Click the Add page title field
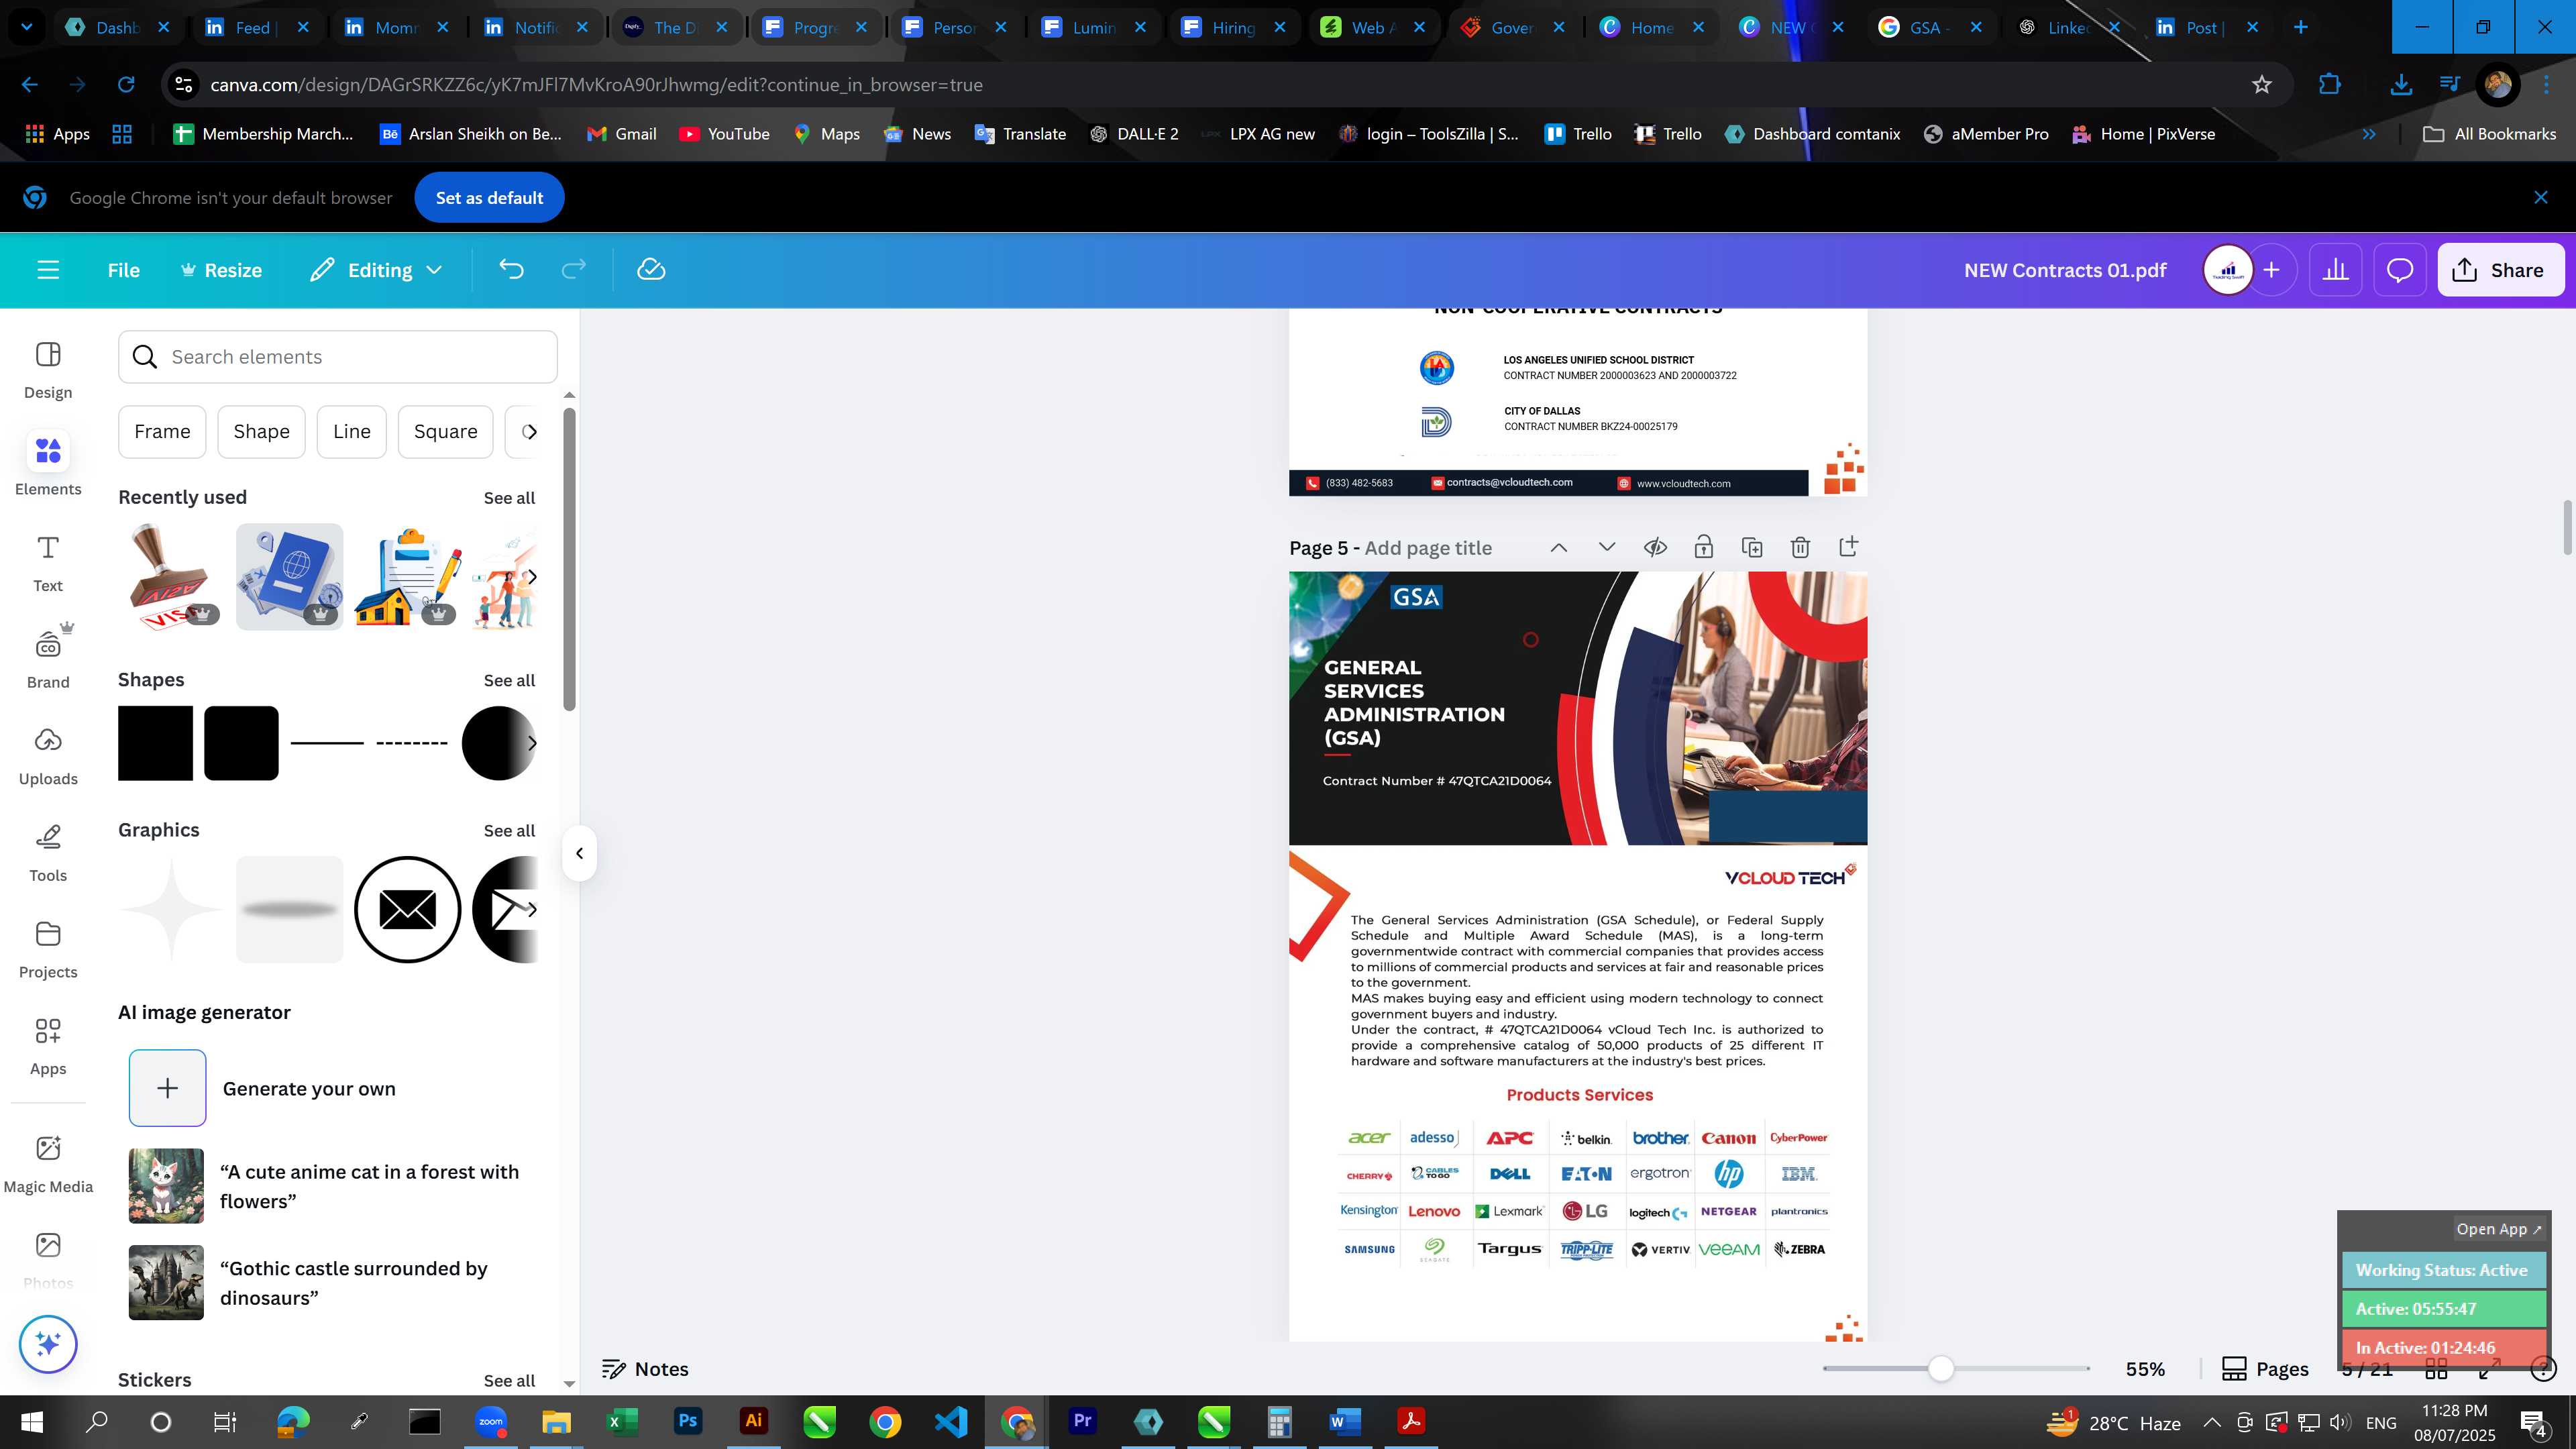Screen dimensions: 2576x1449 pos(1428,548)
